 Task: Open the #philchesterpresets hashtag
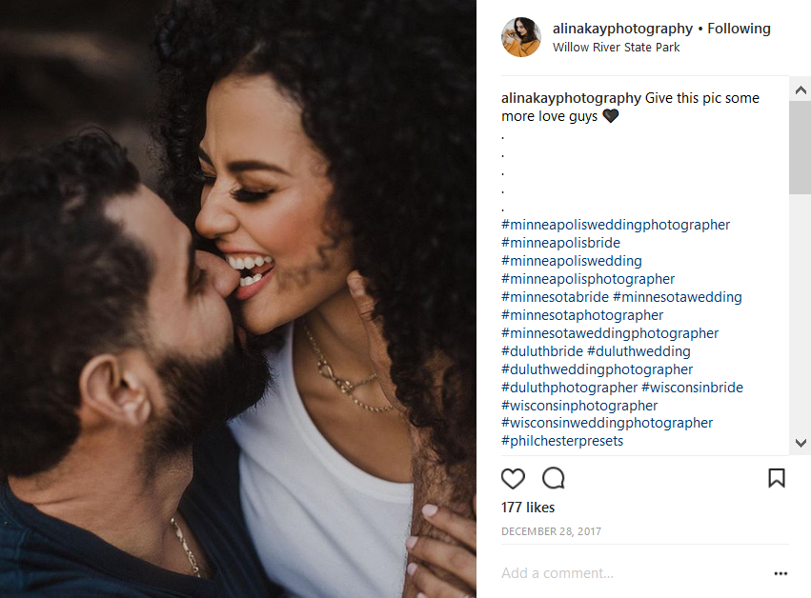point(562,441)
